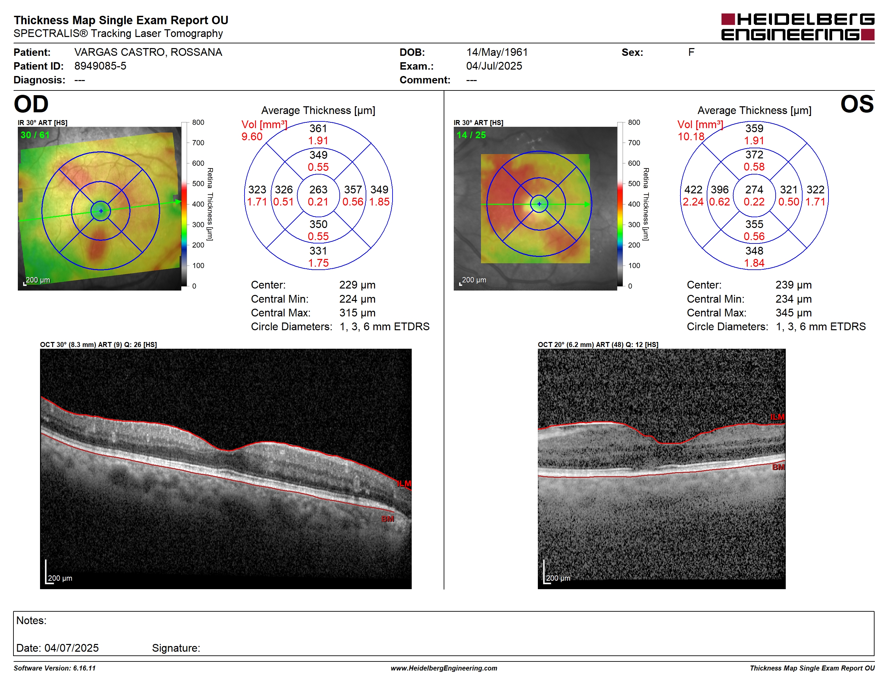Click the patient name VARGAS CASTRO, ROSSANA
This screenshot has width=888, height=686.
pyautogui.click(x=148, y=52)
